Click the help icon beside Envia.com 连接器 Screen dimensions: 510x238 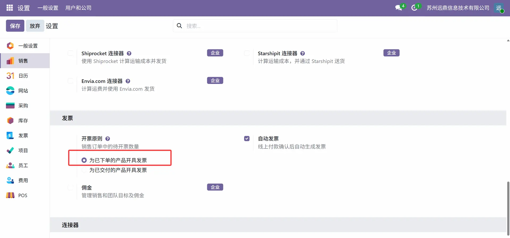click(x=128, y=81)
